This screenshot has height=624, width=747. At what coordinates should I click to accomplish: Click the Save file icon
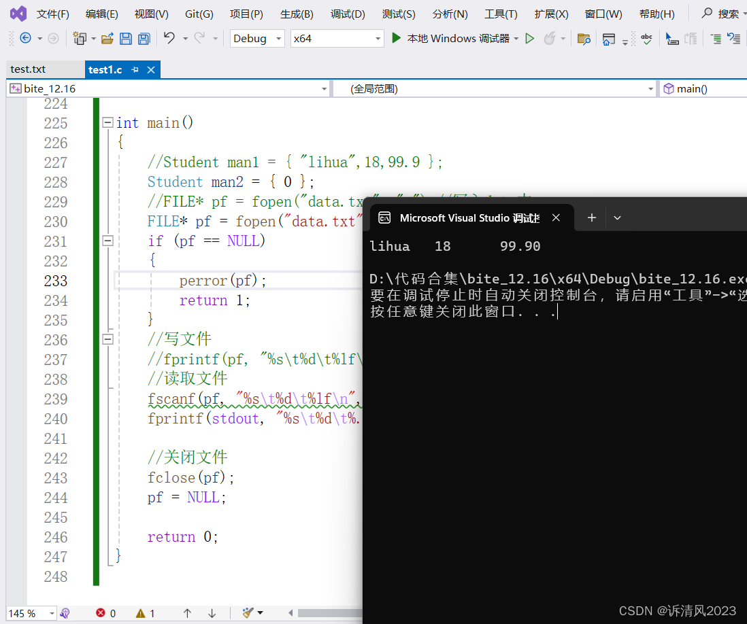point(126,39)
